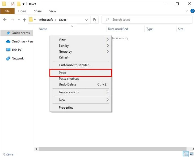
Task: Click the folder icon in address bar
Action: coord(31,20)
